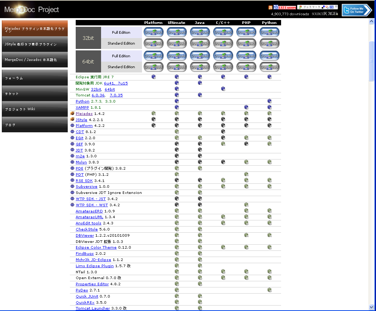Open MergeDoc / Javadoc sidebar menu item

35,60
